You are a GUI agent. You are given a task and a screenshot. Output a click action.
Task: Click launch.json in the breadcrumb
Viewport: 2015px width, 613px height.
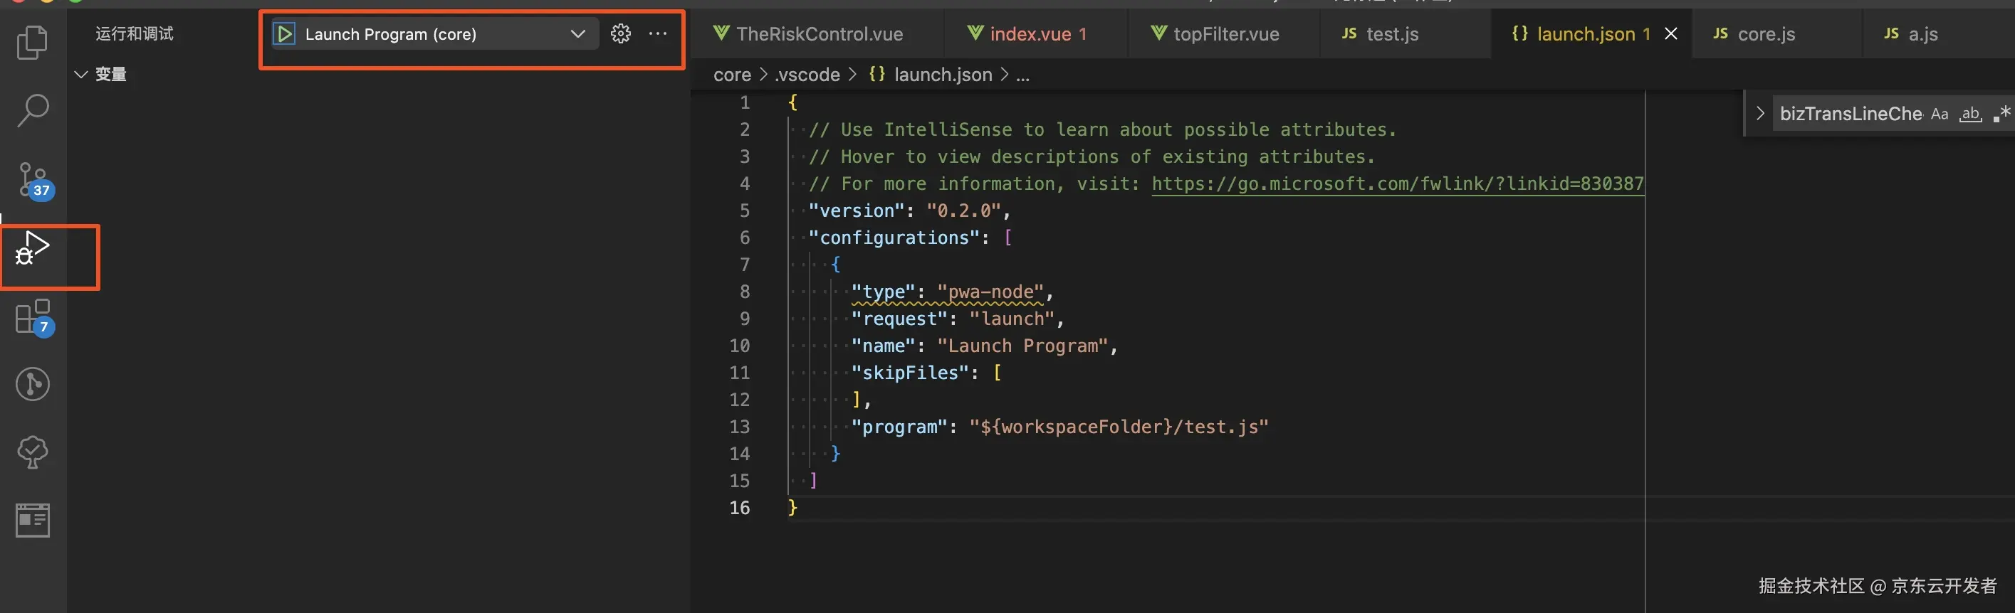943,75
